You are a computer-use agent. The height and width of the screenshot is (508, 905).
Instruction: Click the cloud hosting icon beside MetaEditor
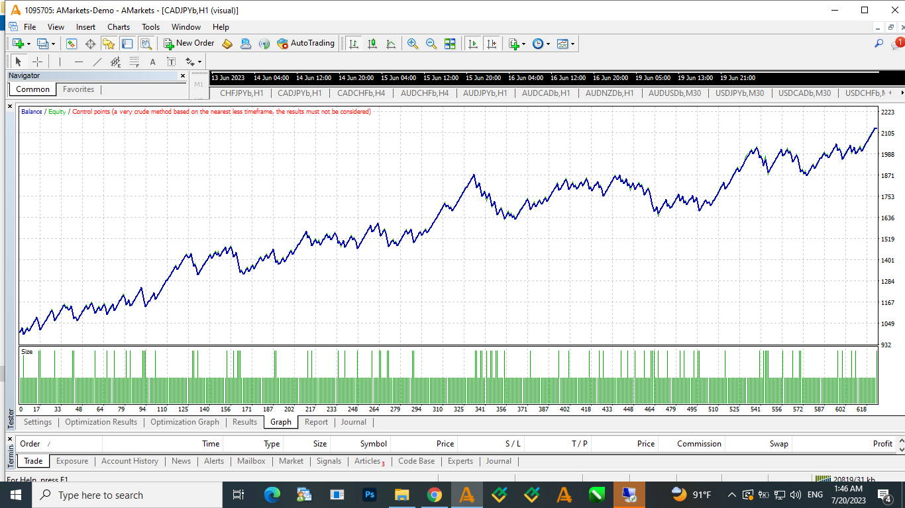tap(246, 44)
